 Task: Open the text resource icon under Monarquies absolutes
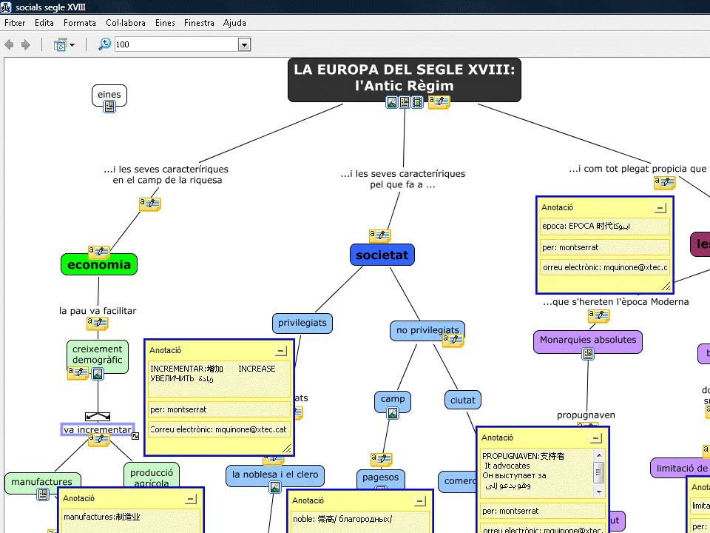(x=588, y=354)
